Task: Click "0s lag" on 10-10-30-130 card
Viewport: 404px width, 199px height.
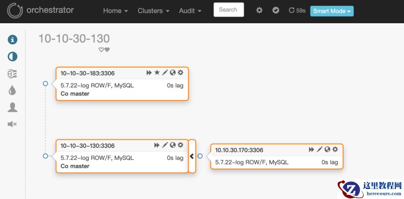Action: tap(175, 158)
